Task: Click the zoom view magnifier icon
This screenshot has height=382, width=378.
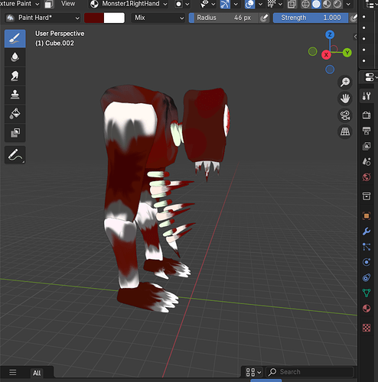Action: click(x=345, y=82)
